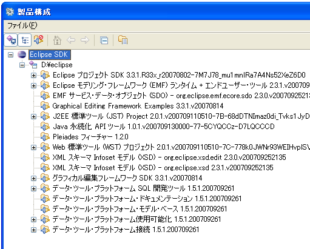The height and width of the screenshot is (249, 310).
Task: Expand グラフィカル編集フレームワーク SDK node
Action: tap(33, 178)
